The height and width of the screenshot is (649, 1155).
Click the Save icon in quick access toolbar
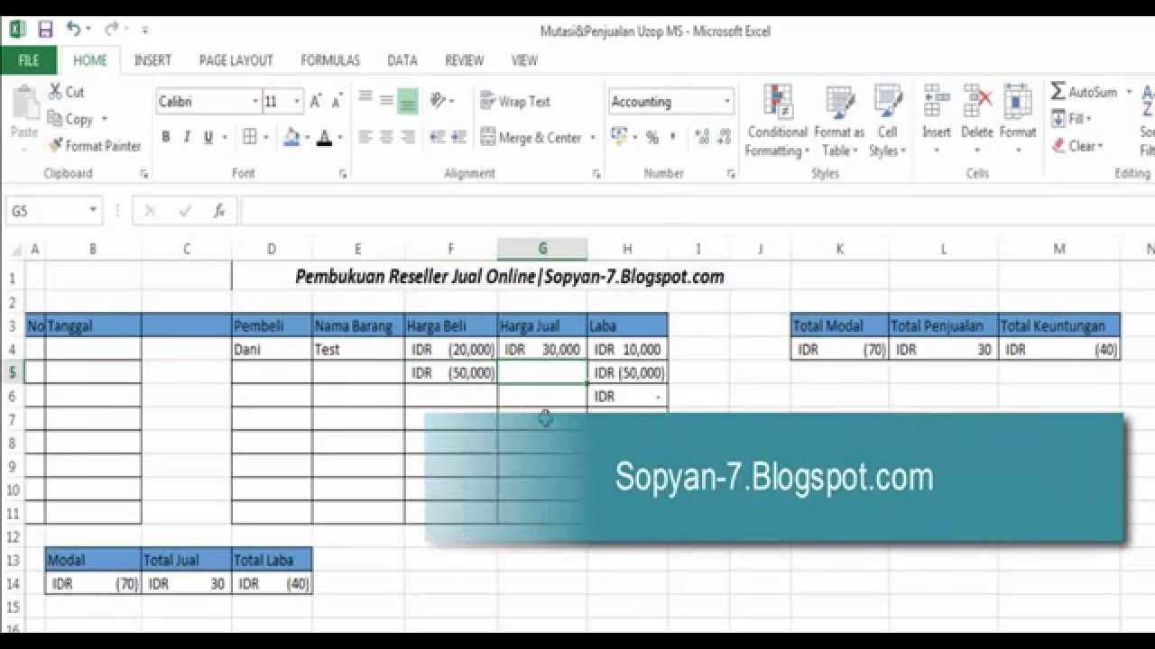[x=45, y=30]
